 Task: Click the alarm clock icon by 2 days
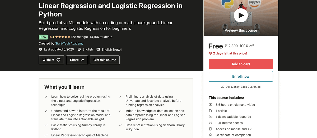pos(211,53)
